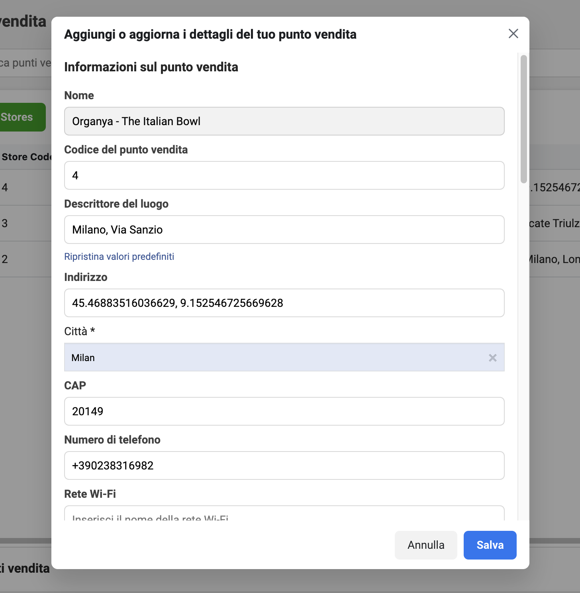Edit the CAP field 20149

(x=284, y=411)
